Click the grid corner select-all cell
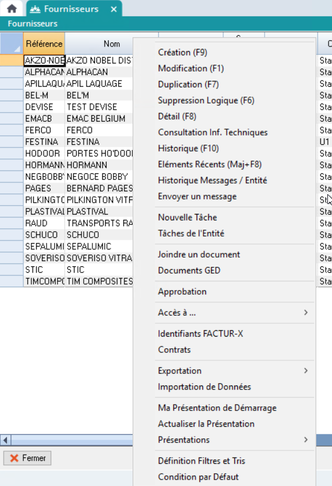This screenshot has height=486, width=332. pyautogui.click(x=12, y=44)
